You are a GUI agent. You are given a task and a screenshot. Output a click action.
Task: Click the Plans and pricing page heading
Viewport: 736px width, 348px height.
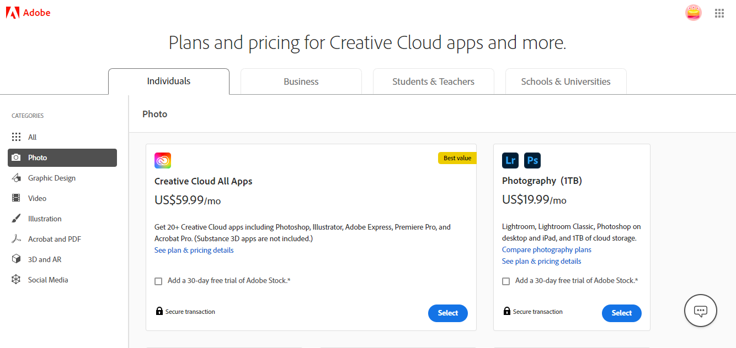coord(367,42)
